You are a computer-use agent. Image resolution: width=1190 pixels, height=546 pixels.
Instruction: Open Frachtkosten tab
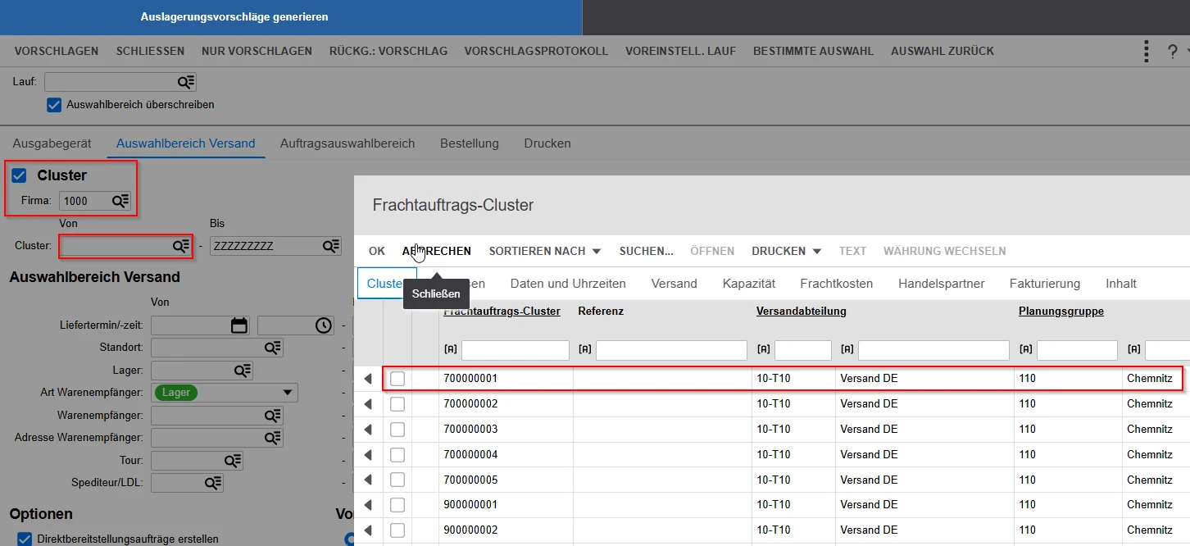(x=837, y=284)
